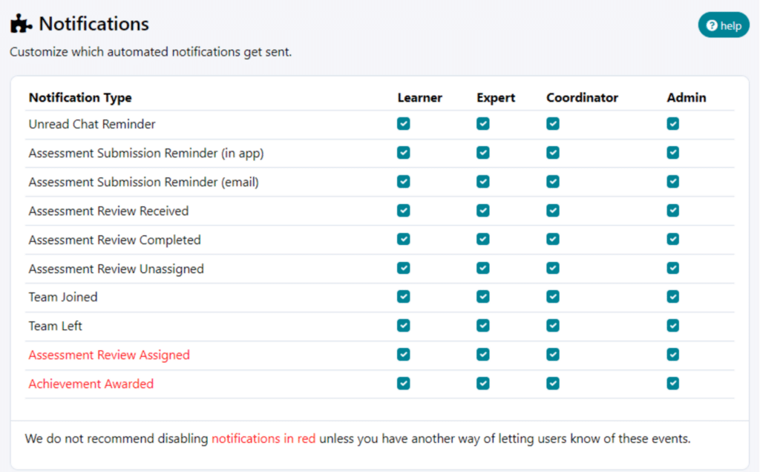760x472 pixels.
Task: Toggle Assessment Review Completed for Admin
Action: pos(672,239)
